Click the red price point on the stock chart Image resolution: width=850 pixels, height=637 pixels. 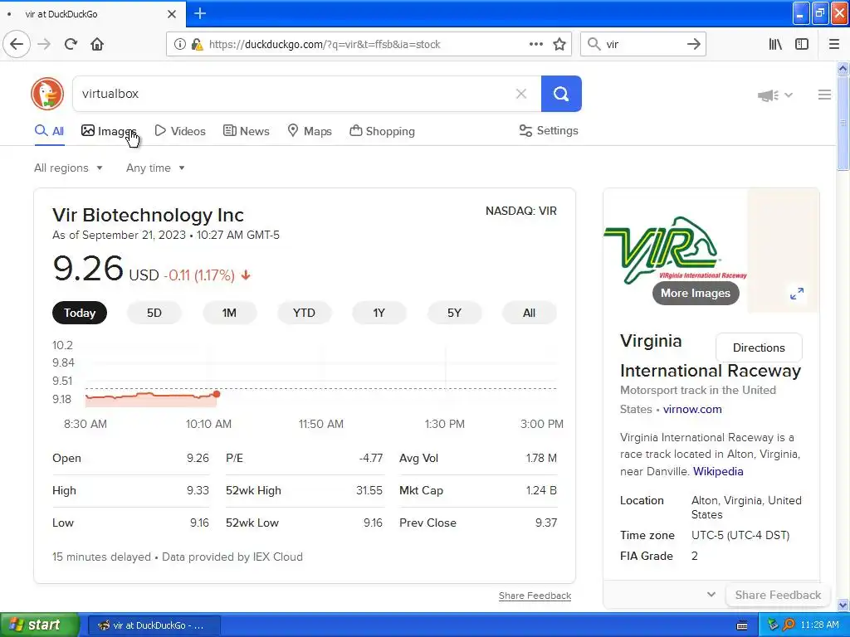click(217, 394)
